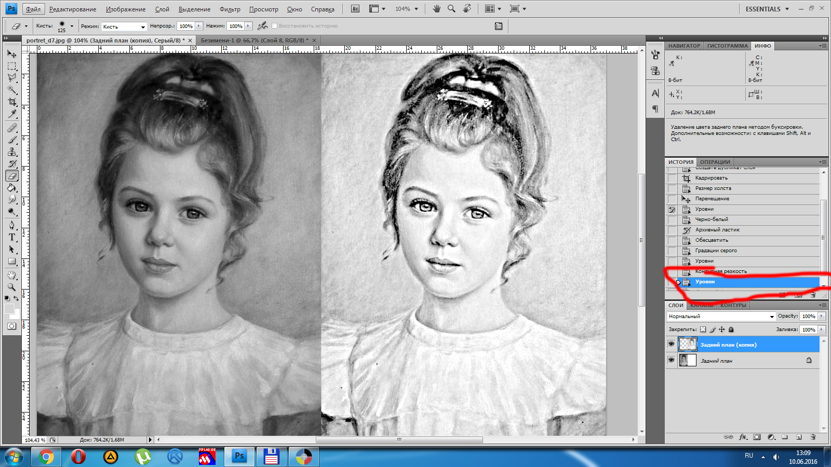831x467 pixels.
Task: Hide the Задний план (копия) layer
Action: 671,344
